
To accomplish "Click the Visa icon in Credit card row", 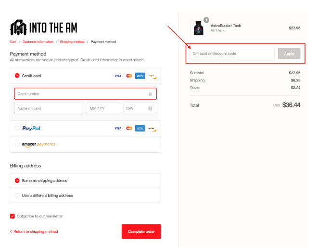I will [118, 76].
